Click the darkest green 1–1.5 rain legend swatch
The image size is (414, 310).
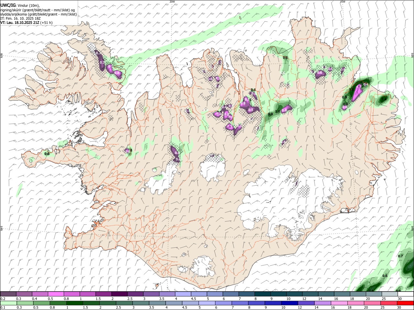(74, 303)
